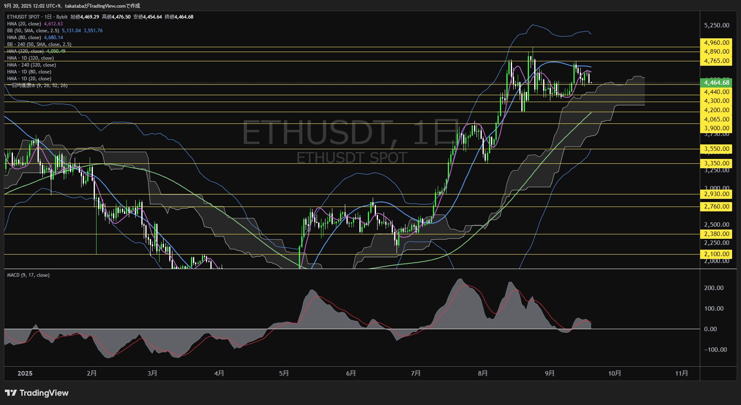Click the 10月 label on time axis
Viewport: 741px width, 405px height.
coord(615,374)
